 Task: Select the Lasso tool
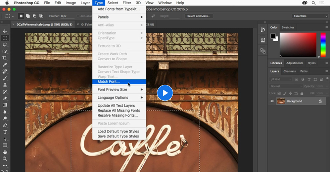5,45
